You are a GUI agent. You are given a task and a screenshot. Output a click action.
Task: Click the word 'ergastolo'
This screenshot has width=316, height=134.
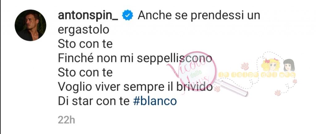coord(83,30)
